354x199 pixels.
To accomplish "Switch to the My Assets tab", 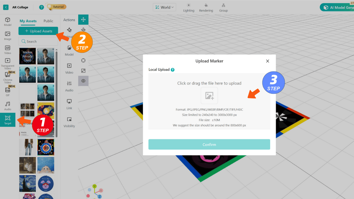I will pyautogui.click(x=28, y=21).
